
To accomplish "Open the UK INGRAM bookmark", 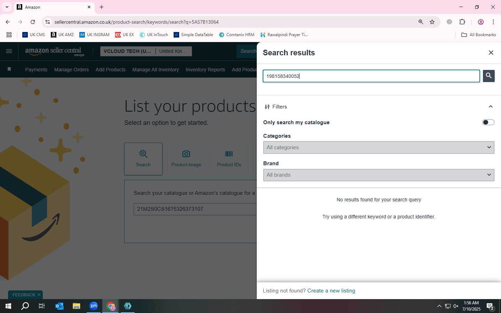I will click(x=94, y=35).
